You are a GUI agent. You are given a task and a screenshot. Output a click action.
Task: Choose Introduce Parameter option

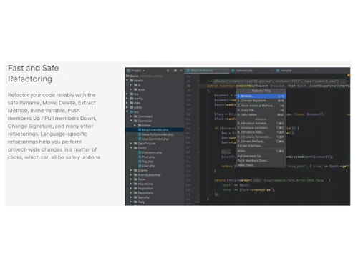point(261,137)
